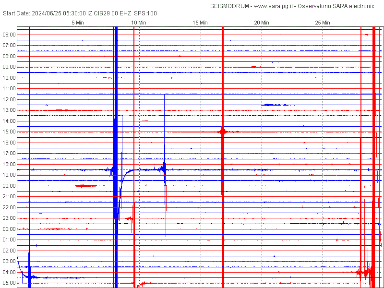The height and width of the screenshot is (288, 384).
Task: Click the 03:00 hour row label
Action: tap(9, 261)
